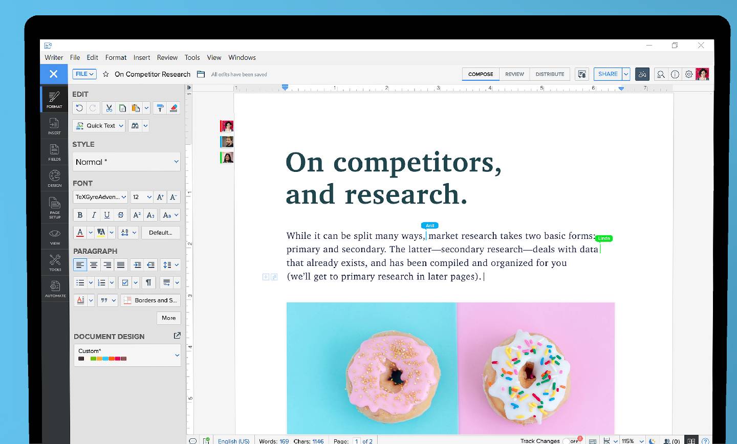Click the SHARE button
This screenshot has height=444, width=737.
608,74
